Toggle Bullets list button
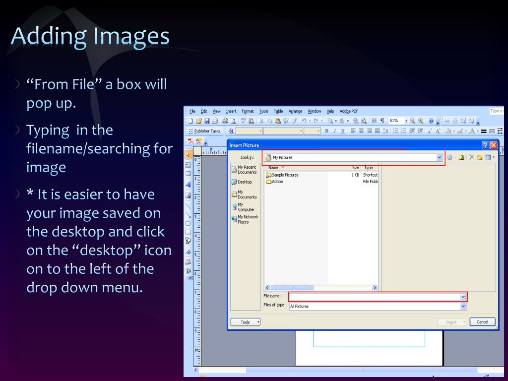 pos(404,131)
